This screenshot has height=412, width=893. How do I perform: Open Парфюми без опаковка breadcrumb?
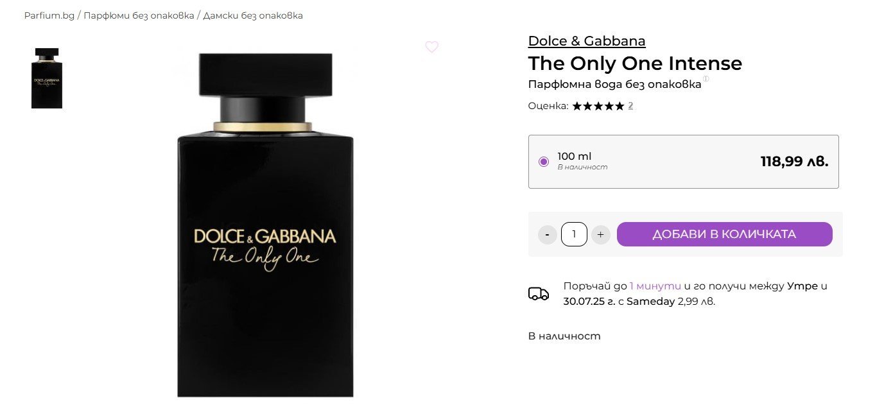click(x=139, y=15)
